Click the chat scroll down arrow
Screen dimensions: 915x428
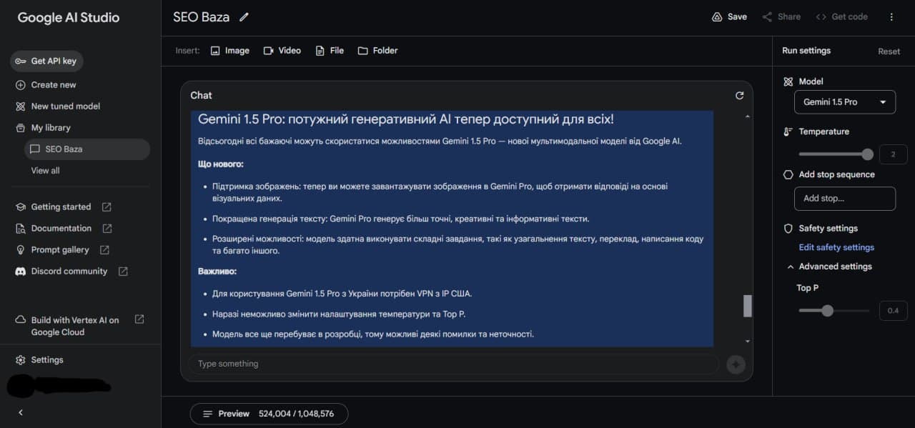coord(748,342)
